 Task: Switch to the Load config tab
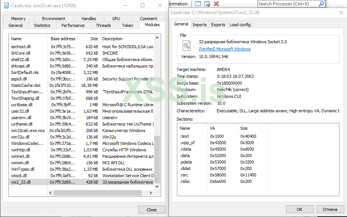point(240,25)
